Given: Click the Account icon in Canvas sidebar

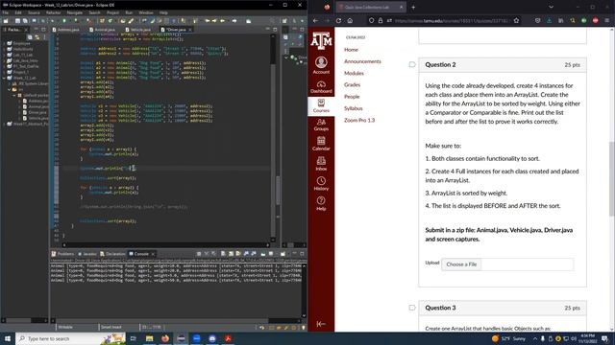Looking at the screenshot, I should (x=321, y=65).
